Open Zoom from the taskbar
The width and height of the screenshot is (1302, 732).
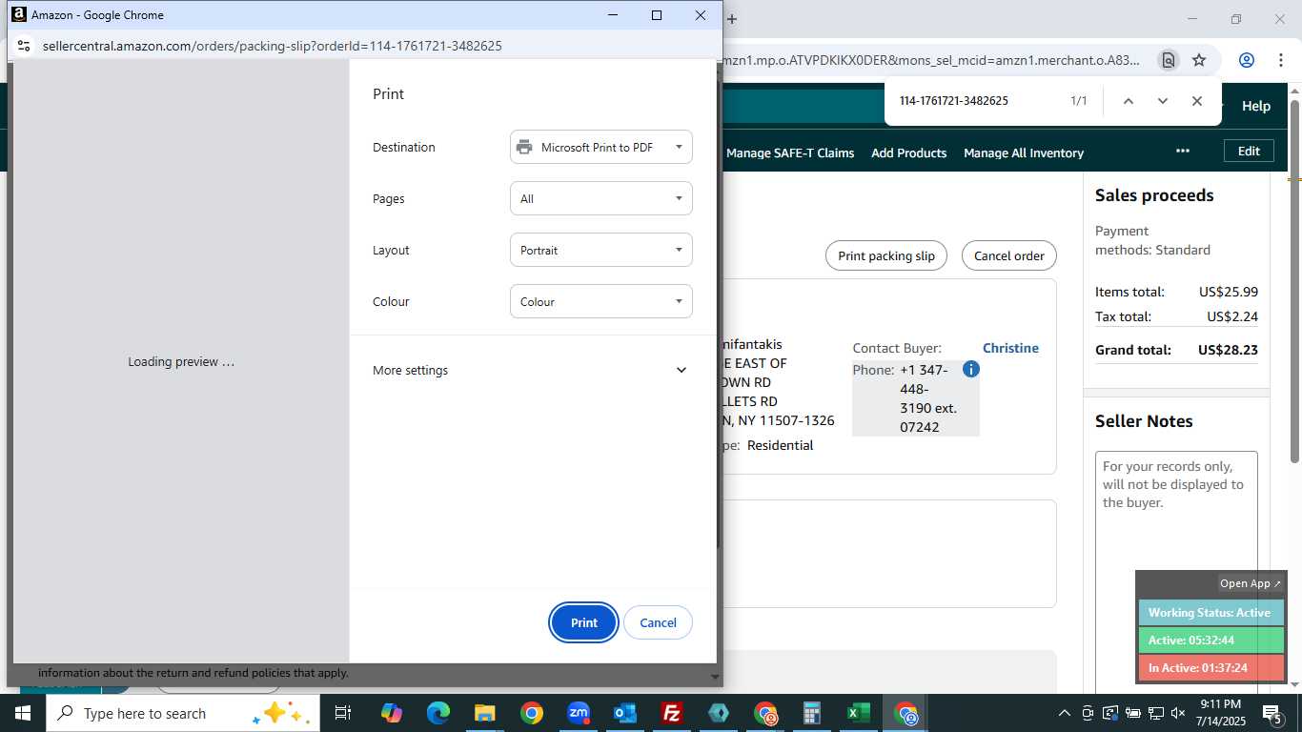click(578, 713)
